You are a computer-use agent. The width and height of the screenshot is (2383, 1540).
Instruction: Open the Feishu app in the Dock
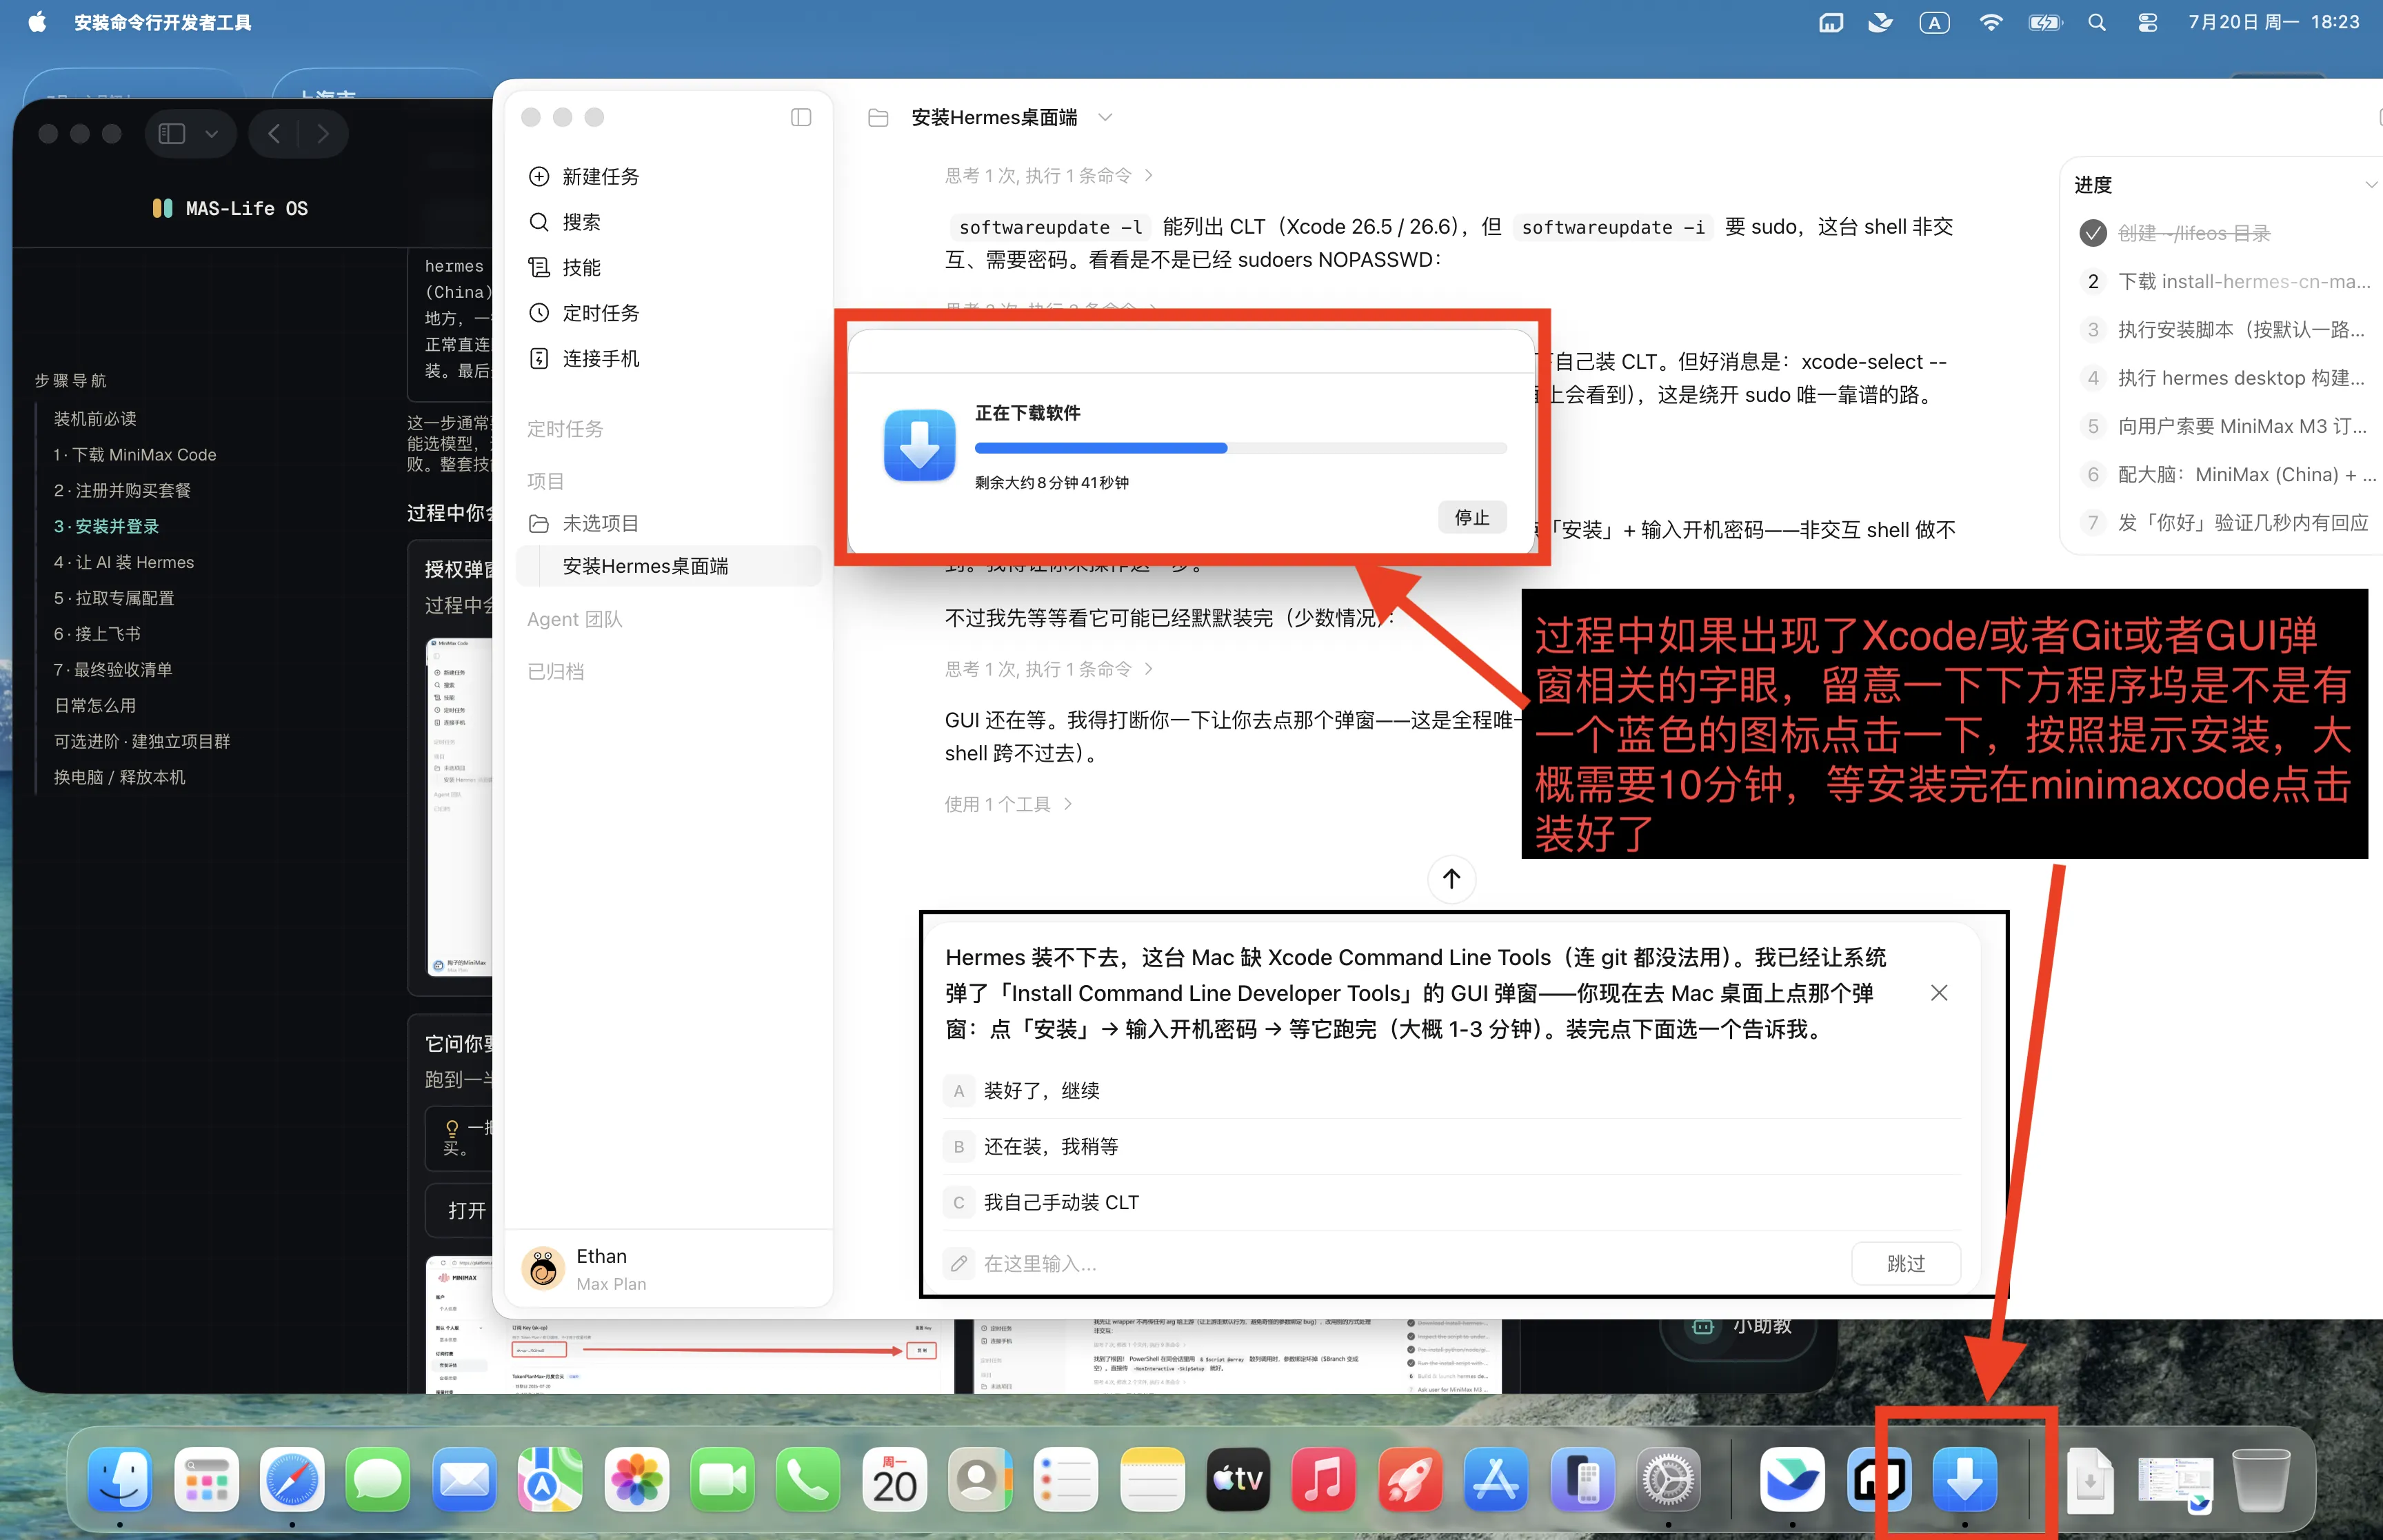(1792, 1479)
